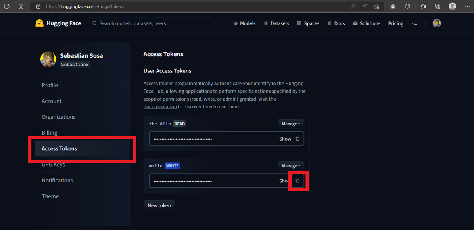Screen dimensions: 474x230
Task: Show the 'the APIs' token value
Action: (285, 139)
